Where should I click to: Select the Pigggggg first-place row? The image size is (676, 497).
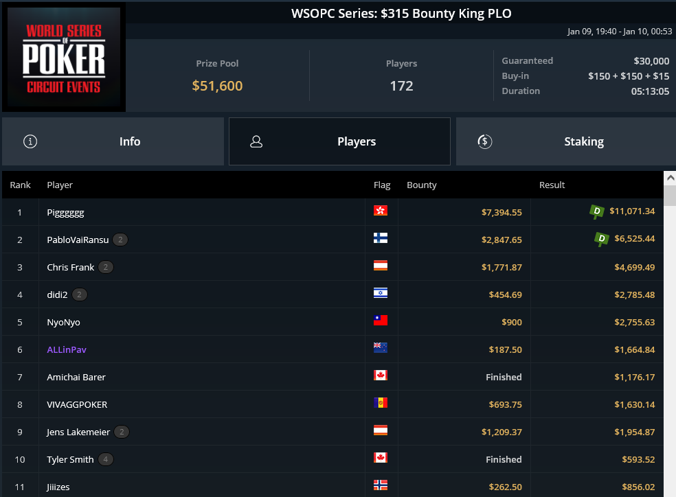tap(333, 212)
